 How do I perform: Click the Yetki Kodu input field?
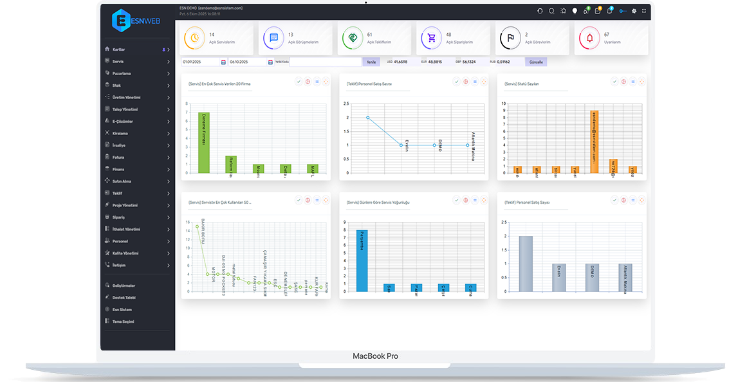[326, 62]
